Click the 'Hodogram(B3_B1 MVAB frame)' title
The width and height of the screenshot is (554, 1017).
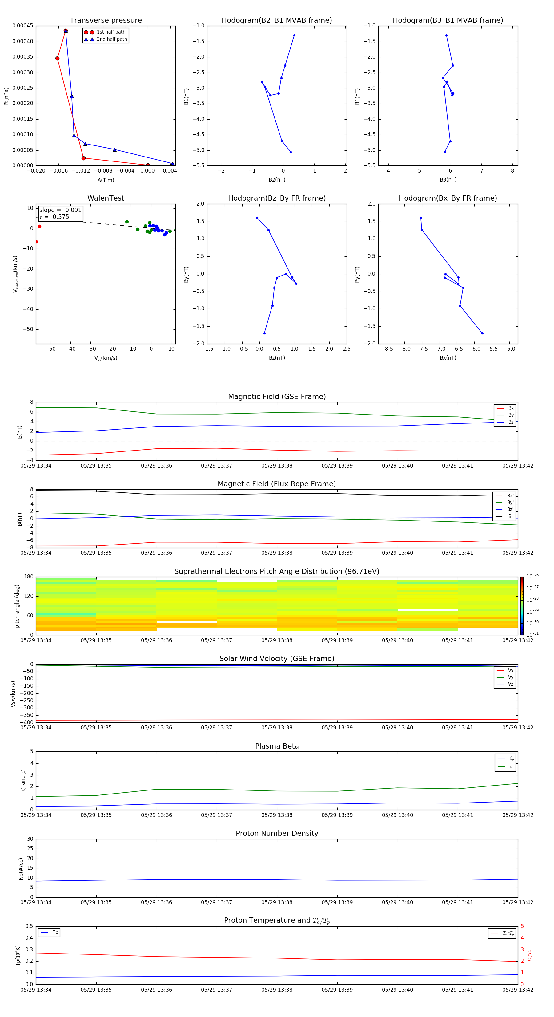pos(448,20)
